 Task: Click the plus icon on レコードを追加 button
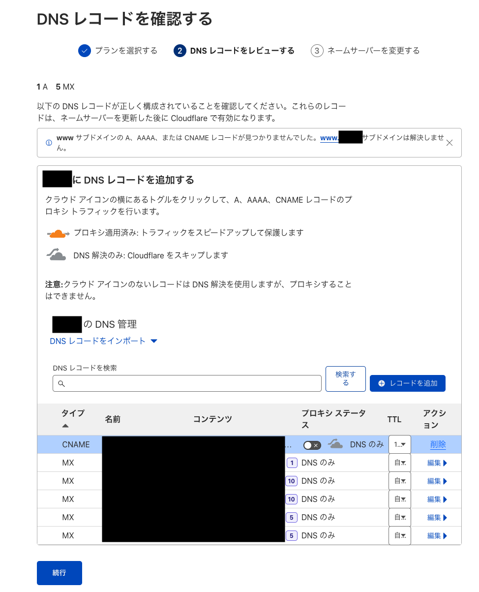pos(381,383)
